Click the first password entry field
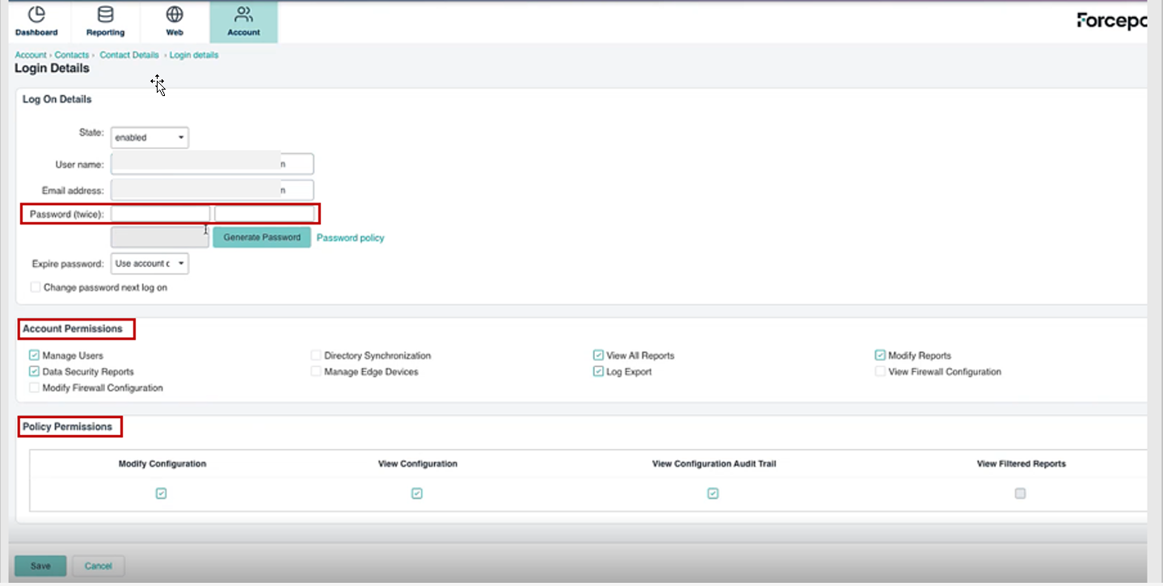Viewport: 1163px width, 586px height. point(160,213)
